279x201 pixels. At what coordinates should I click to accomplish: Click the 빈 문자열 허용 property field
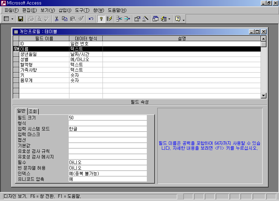click(108, 168)
